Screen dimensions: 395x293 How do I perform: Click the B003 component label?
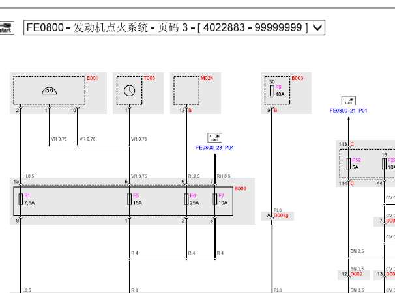[297, 78]
